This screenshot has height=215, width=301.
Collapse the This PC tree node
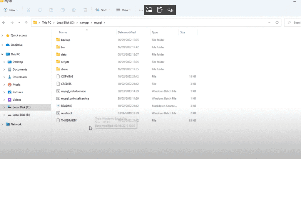2,54
